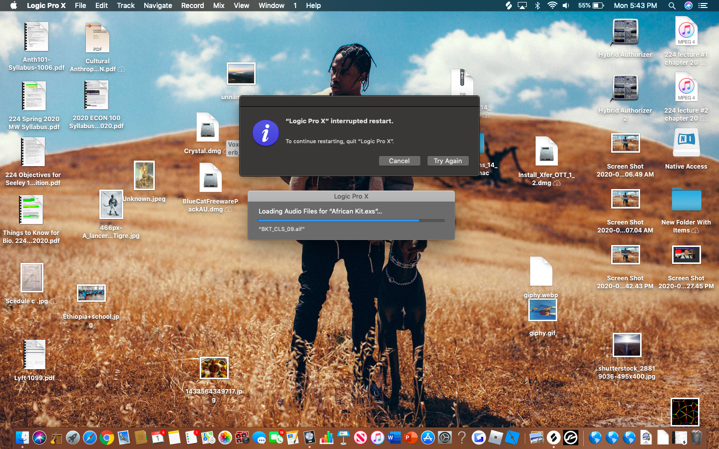Open Keynote from the Dock

coord(344,438)
